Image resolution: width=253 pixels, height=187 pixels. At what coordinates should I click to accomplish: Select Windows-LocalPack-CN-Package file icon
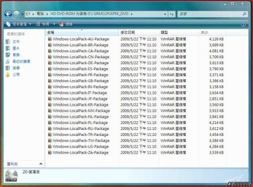50,57
